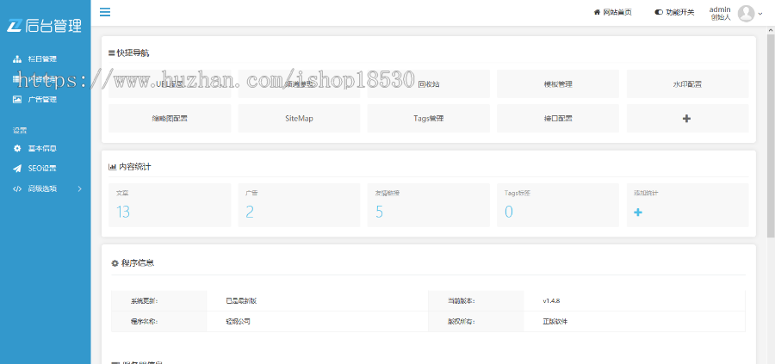Click the 创始人 role label
The image size is (775, 364).
[x=721, y=17]
